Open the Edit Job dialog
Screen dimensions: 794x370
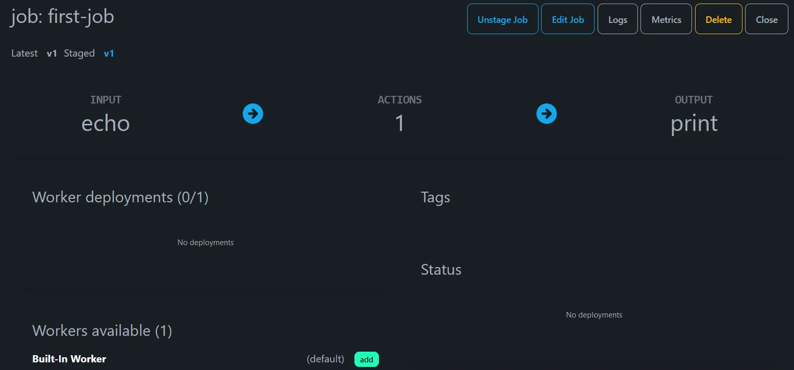[x=567, y=19]
